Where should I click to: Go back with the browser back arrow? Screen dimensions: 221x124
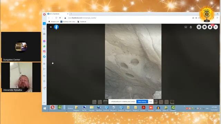[x=49, y=18]
